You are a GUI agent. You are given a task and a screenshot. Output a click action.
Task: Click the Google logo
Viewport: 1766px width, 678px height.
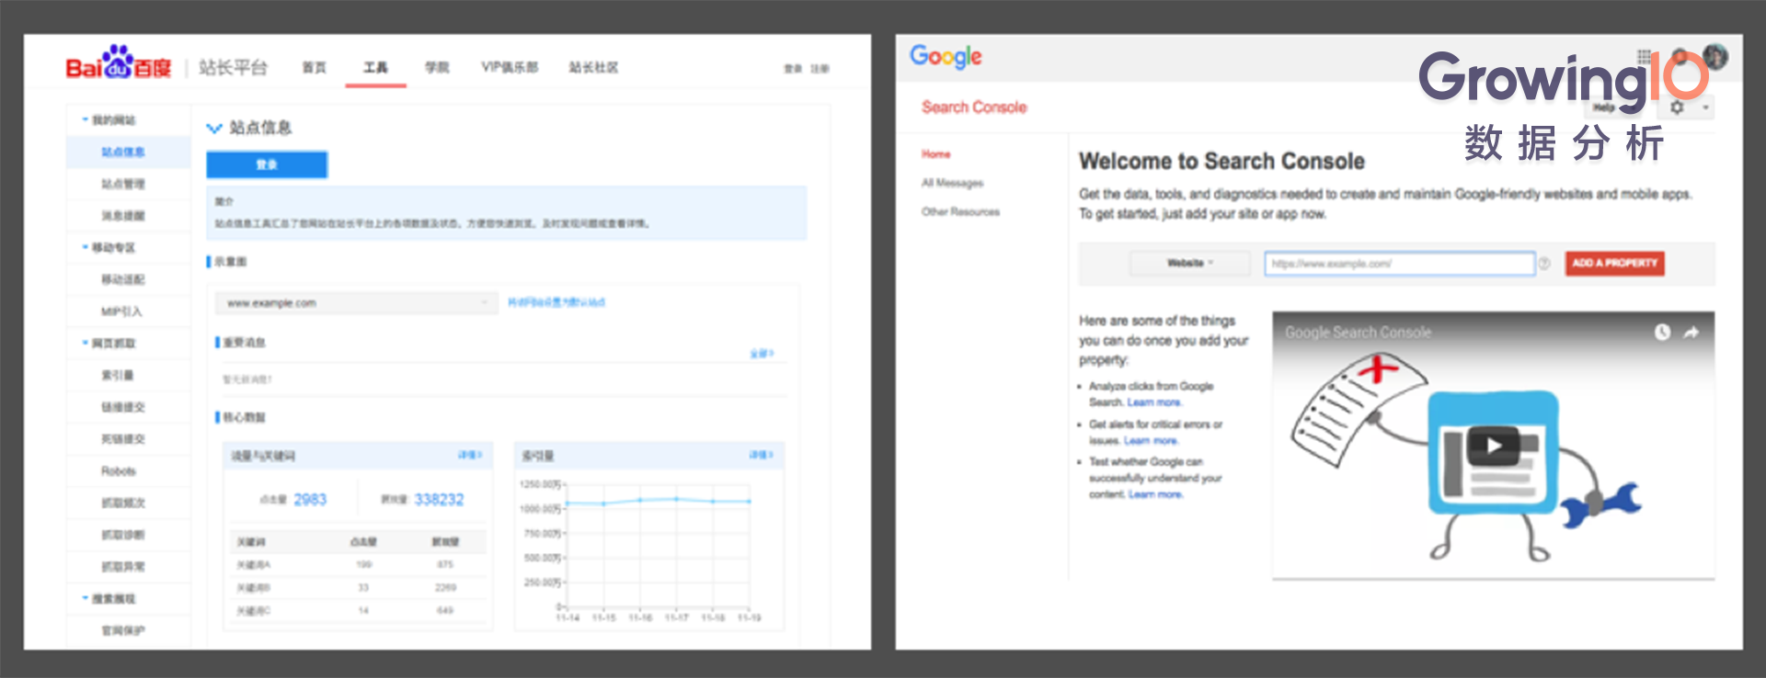[946, 57]
